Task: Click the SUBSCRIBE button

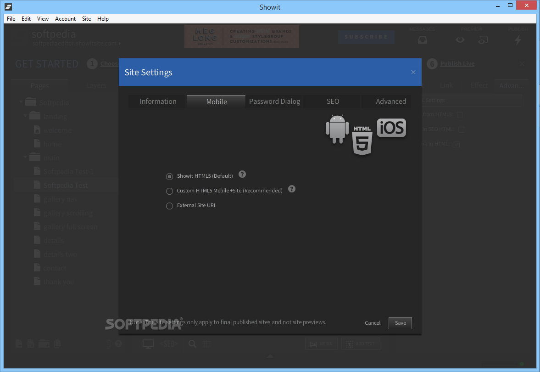Action: 366,37
